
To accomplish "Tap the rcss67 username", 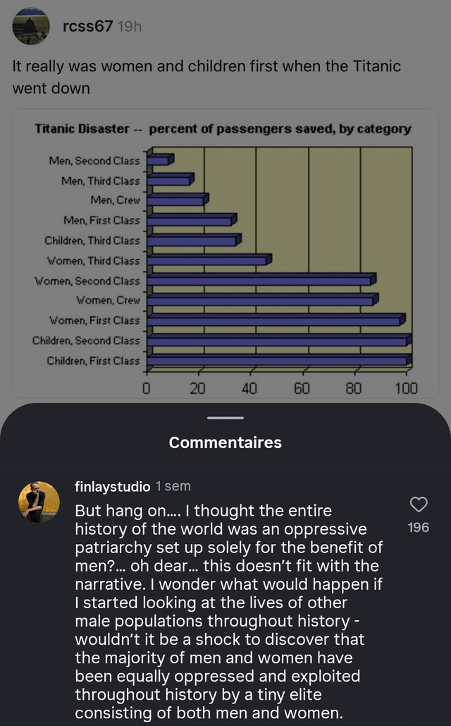I will click(x=87, y=26).
